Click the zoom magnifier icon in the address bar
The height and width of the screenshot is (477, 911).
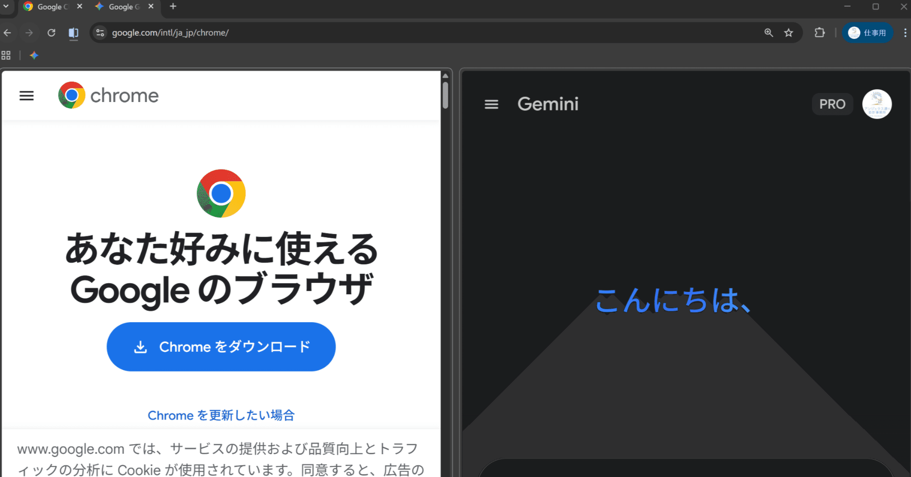(769, 32)
